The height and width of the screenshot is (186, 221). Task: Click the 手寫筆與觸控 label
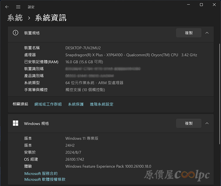[36, 90]
